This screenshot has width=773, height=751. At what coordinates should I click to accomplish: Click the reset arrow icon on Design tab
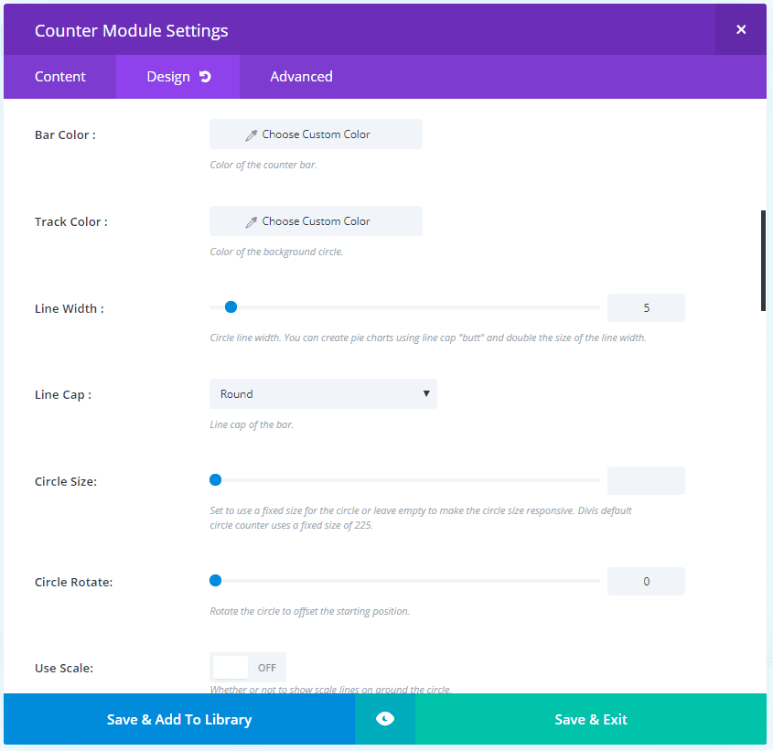tap(205, 77)
